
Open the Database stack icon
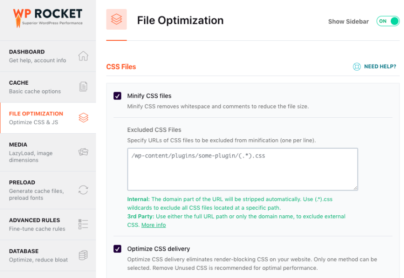83,255
